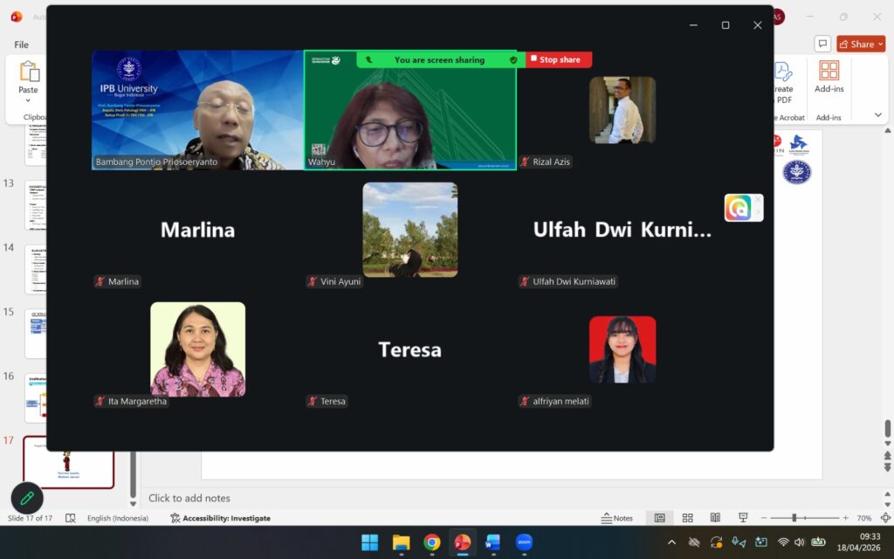
Task: Open Reading View
Action: coord(715,518)
